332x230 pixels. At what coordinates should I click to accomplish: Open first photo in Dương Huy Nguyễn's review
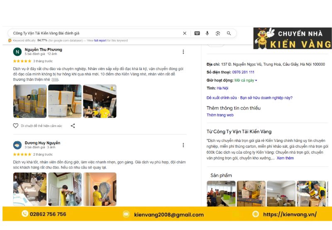click(30, 189)
